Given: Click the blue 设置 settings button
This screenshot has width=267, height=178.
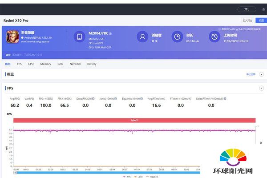Looking at the screenshot, I should click(x=261, y=20).
